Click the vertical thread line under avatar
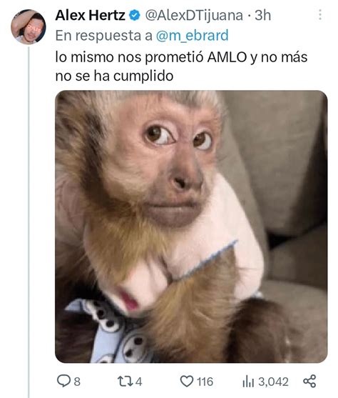The width and height of the screenshot is (338, 398). point(29,222)
